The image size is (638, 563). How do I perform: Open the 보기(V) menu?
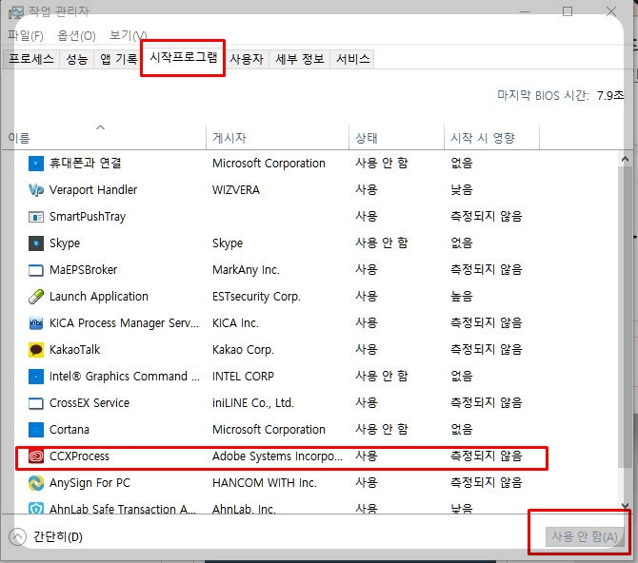coord(129,36)
